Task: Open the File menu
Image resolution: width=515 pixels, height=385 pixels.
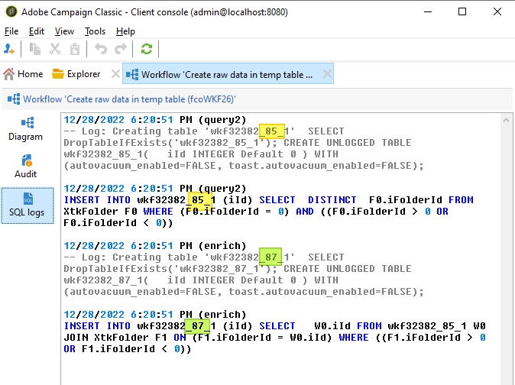Action: tap(11, 31)
